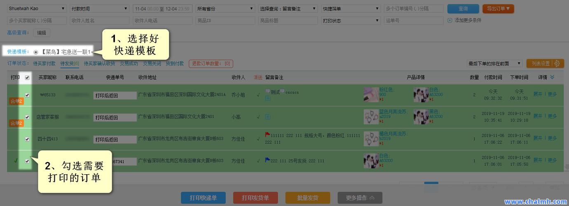Open the 最后下单的排在前面 sort dropdown
Image resolution: width=569 pixels, height=206 pixels.
click(x=495, y=63)
